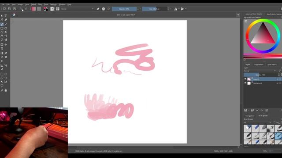Open the Settings menu
Viewport: 282px width, 158px height.
tap(53, 4)
